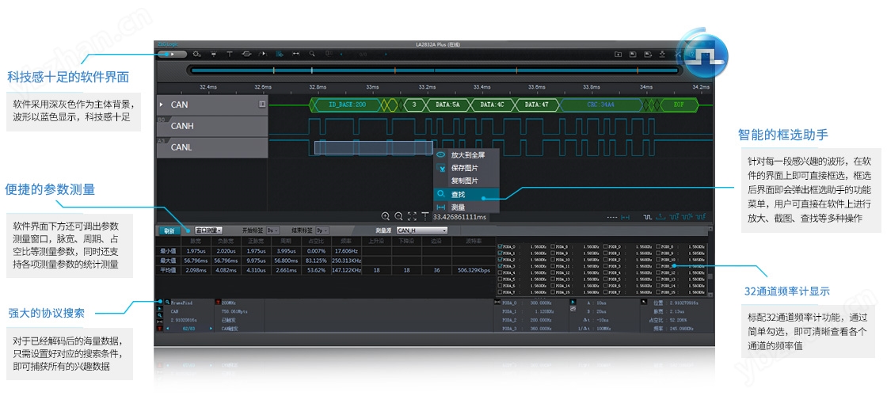Click the waveform overview navigation bar
The image size is (887, 396).
tap(433, 70)
